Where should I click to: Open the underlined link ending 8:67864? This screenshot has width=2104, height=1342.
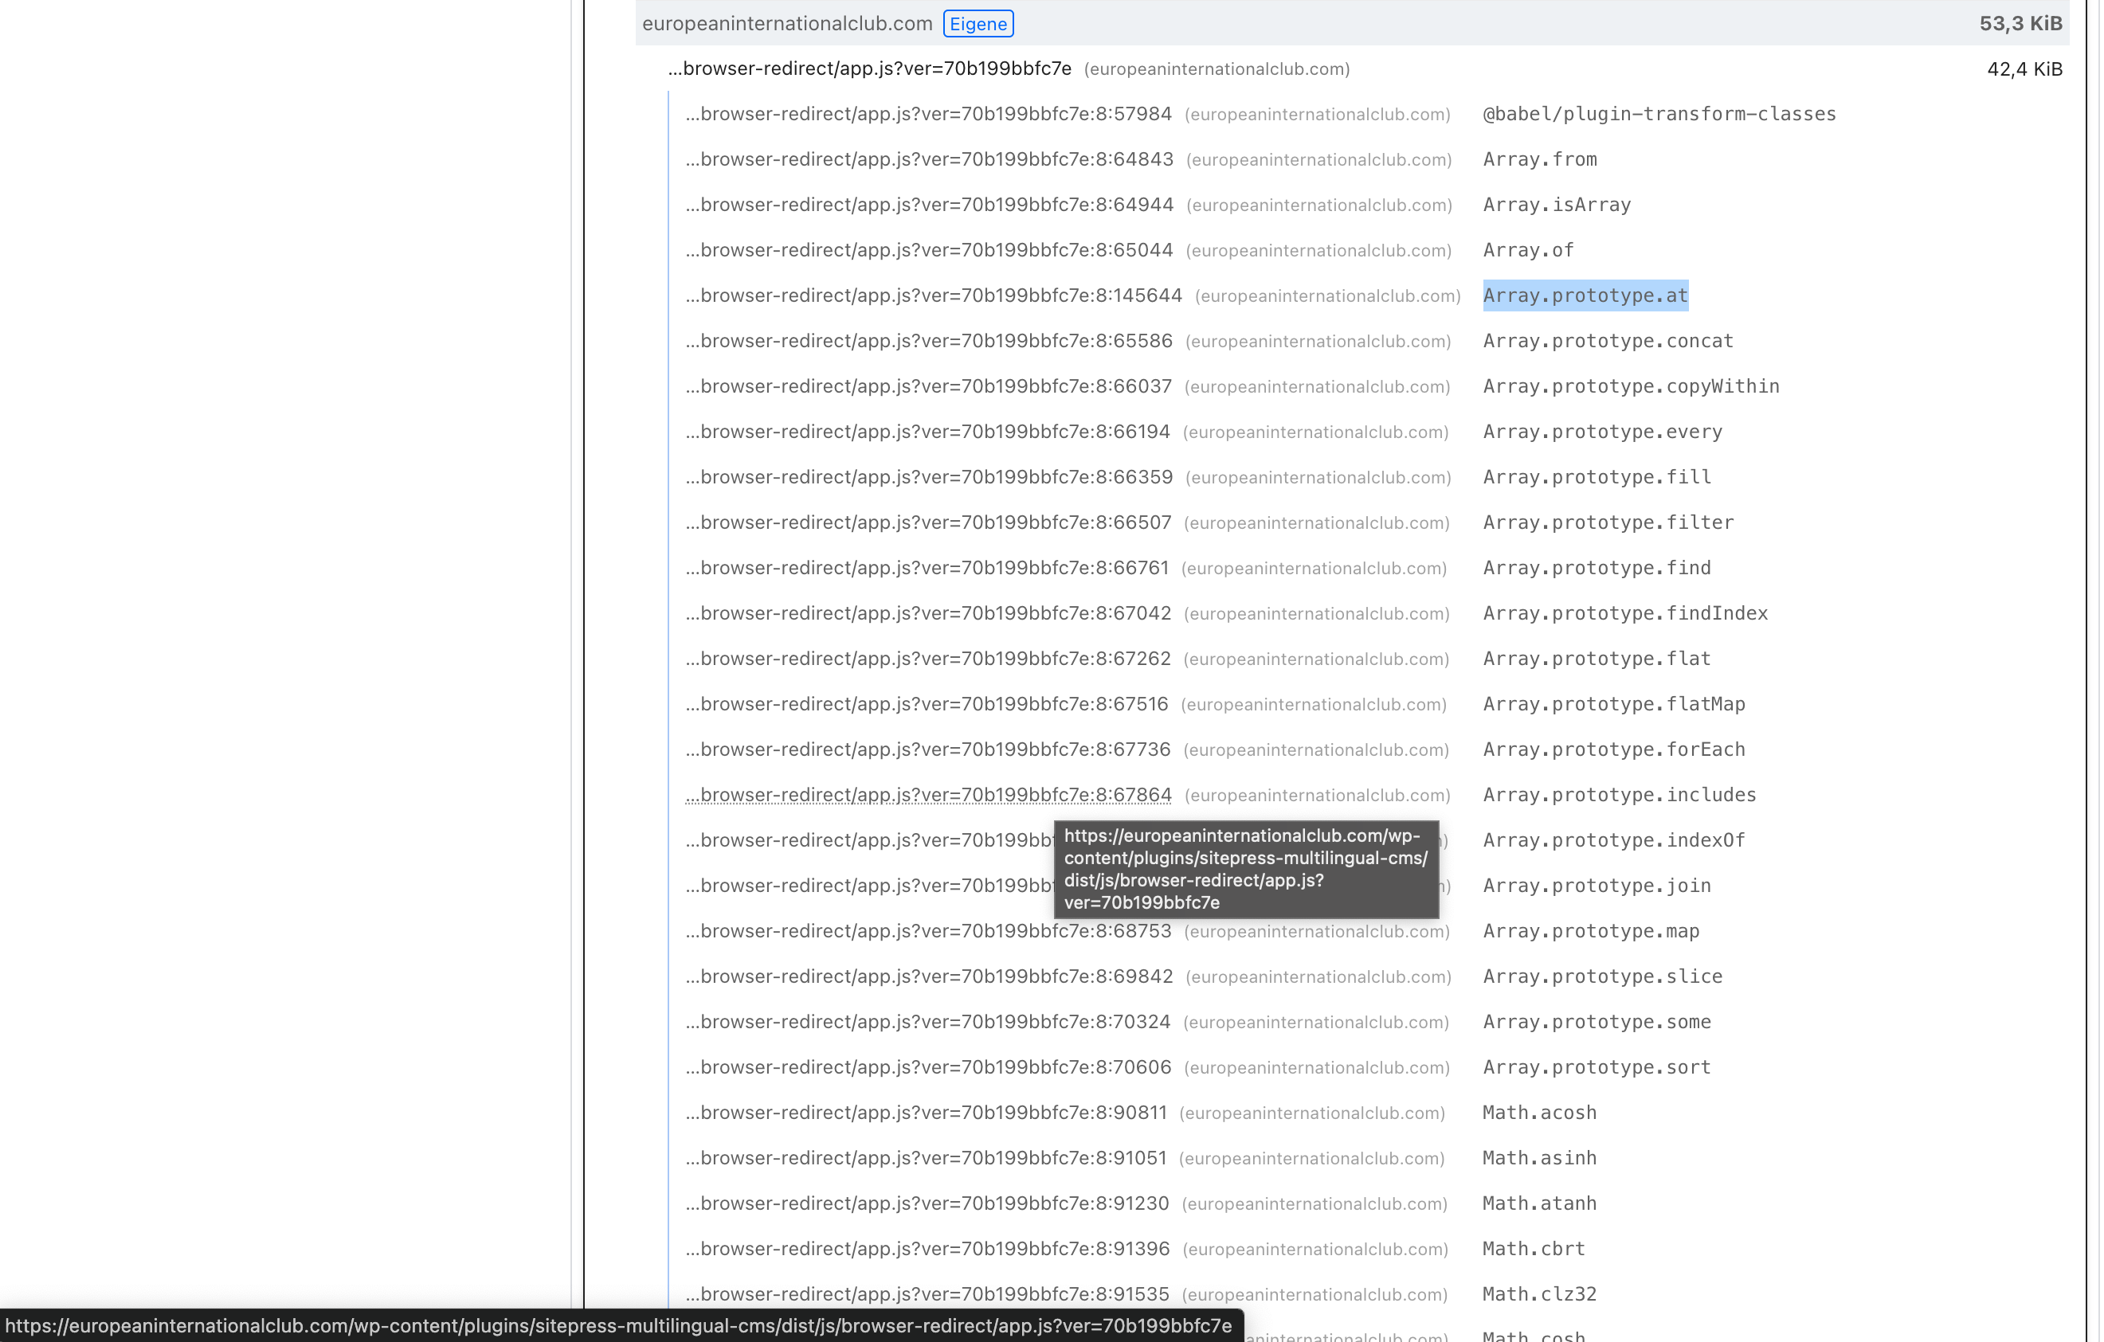point(928,795)
